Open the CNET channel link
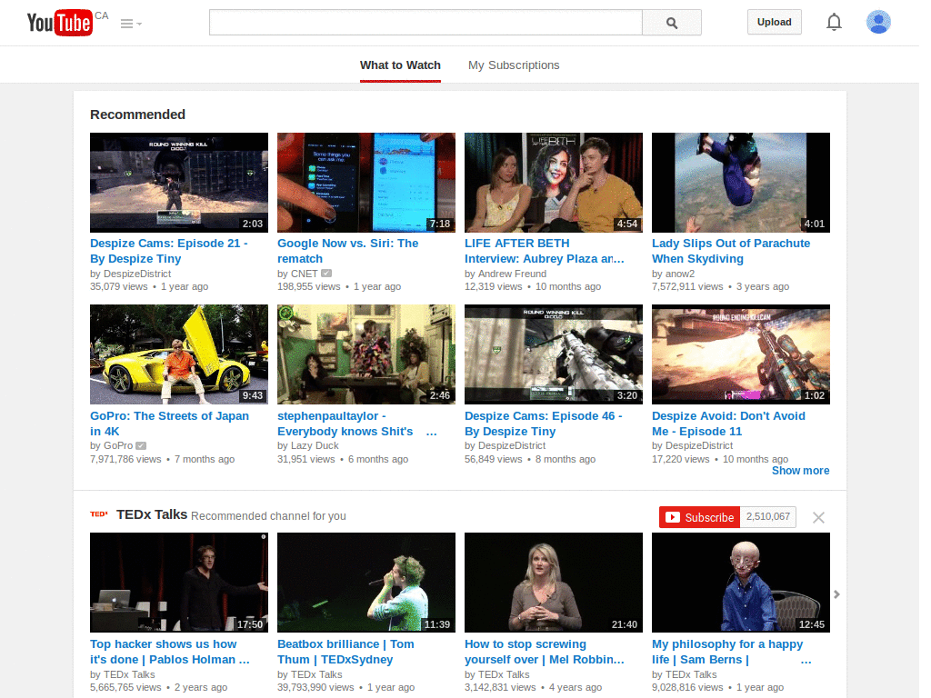Screen dimensions: 931x698 [304, 274]
